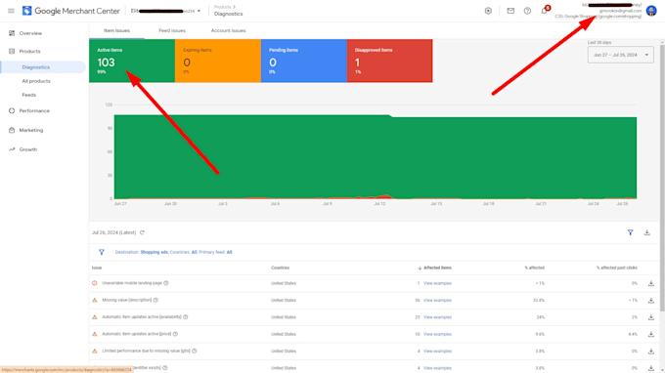View examples for Automatic updates availability
665x373 pixels.
[x=437, y=317]
